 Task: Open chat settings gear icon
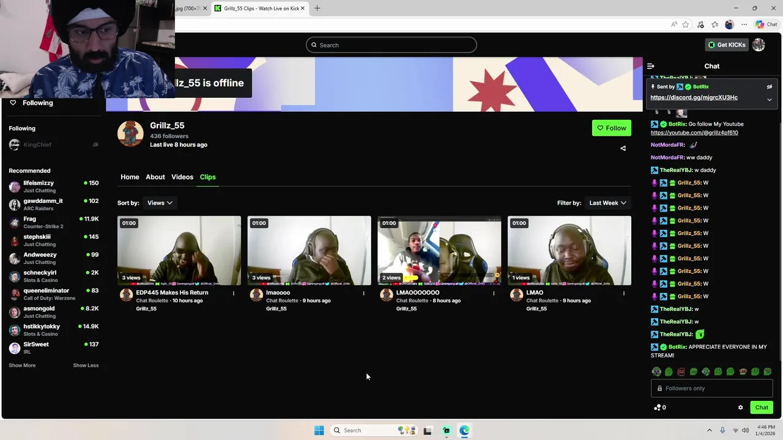[740, 408]
